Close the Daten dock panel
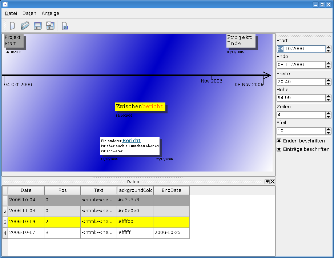Screen dimensions: 334x258 click(273, 182)
